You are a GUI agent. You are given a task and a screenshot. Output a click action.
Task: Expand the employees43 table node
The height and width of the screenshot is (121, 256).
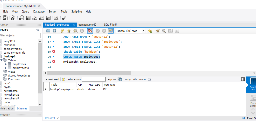pyautogui.click(x=6, y=68)
